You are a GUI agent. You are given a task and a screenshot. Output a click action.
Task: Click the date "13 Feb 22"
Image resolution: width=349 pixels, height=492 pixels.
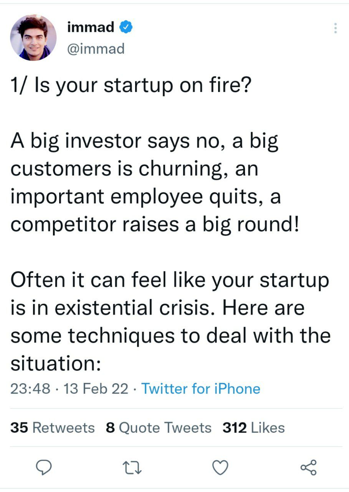(x=96, y=389)
